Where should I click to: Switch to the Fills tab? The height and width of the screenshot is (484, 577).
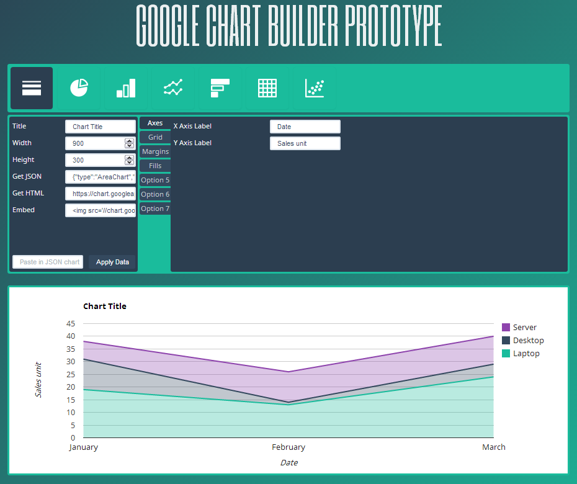click(155, 166)
